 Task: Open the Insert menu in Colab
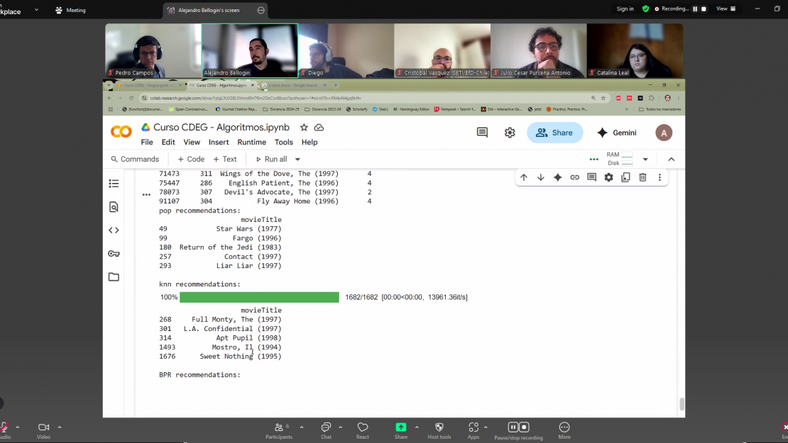coord(219,142)
